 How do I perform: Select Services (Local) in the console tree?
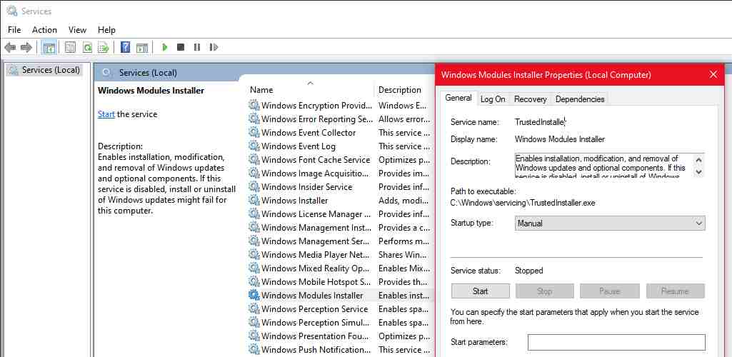click(45, 70)
